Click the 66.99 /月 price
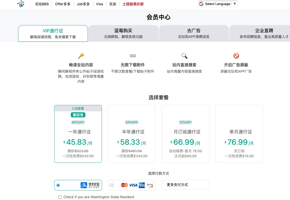 pos(186,142)
